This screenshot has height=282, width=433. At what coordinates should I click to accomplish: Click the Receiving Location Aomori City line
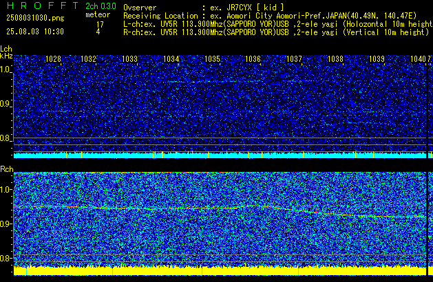pyautogui.click(x=270, y=16)
